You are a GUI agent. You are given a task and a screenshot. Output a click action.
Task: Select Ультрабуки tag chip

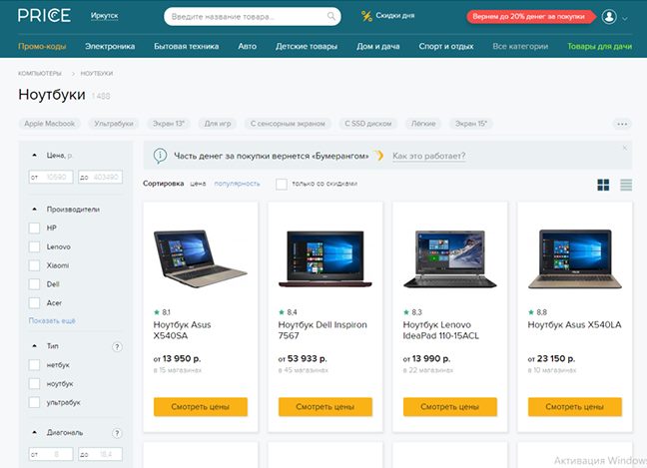click(114, 124)
